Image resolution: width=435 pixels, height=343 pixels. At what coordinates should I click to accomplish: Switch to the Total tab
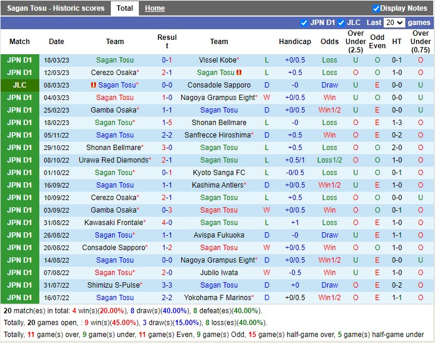[125, 8]
